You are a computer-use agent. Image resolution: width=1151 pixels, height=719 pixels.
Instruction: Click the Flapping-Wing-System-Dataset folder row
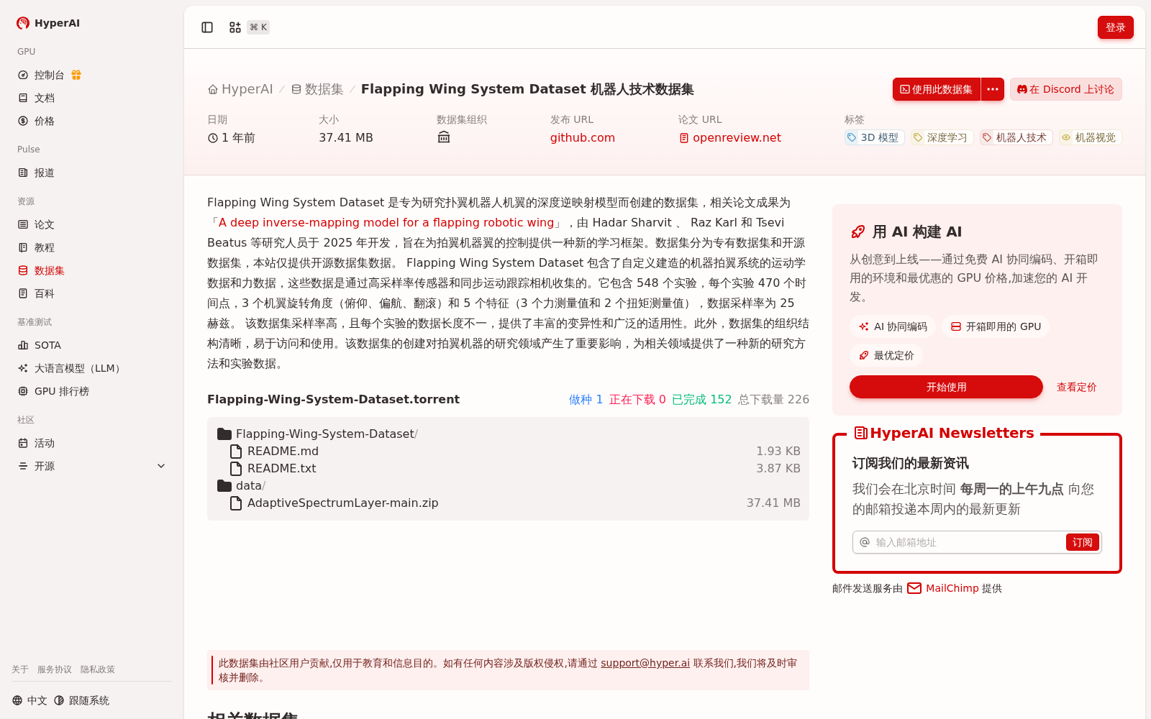(508, 434)
